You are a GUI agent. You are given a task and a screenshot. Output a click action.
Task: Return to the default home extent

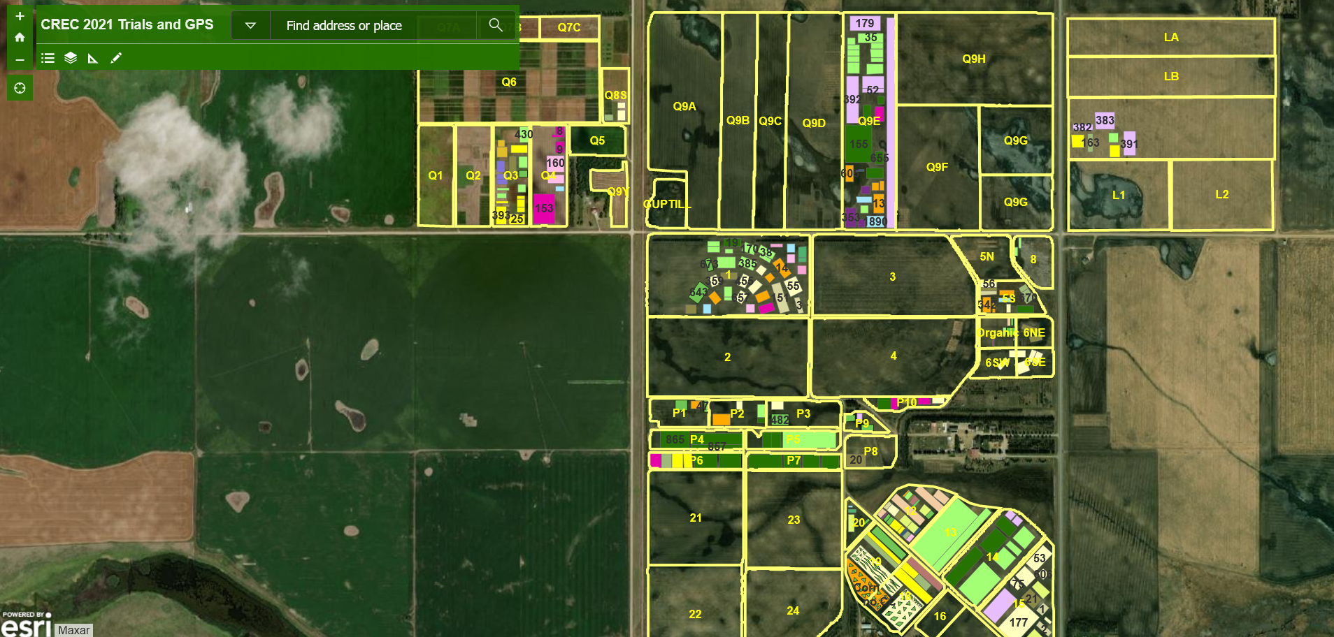[x=20, y=38]
